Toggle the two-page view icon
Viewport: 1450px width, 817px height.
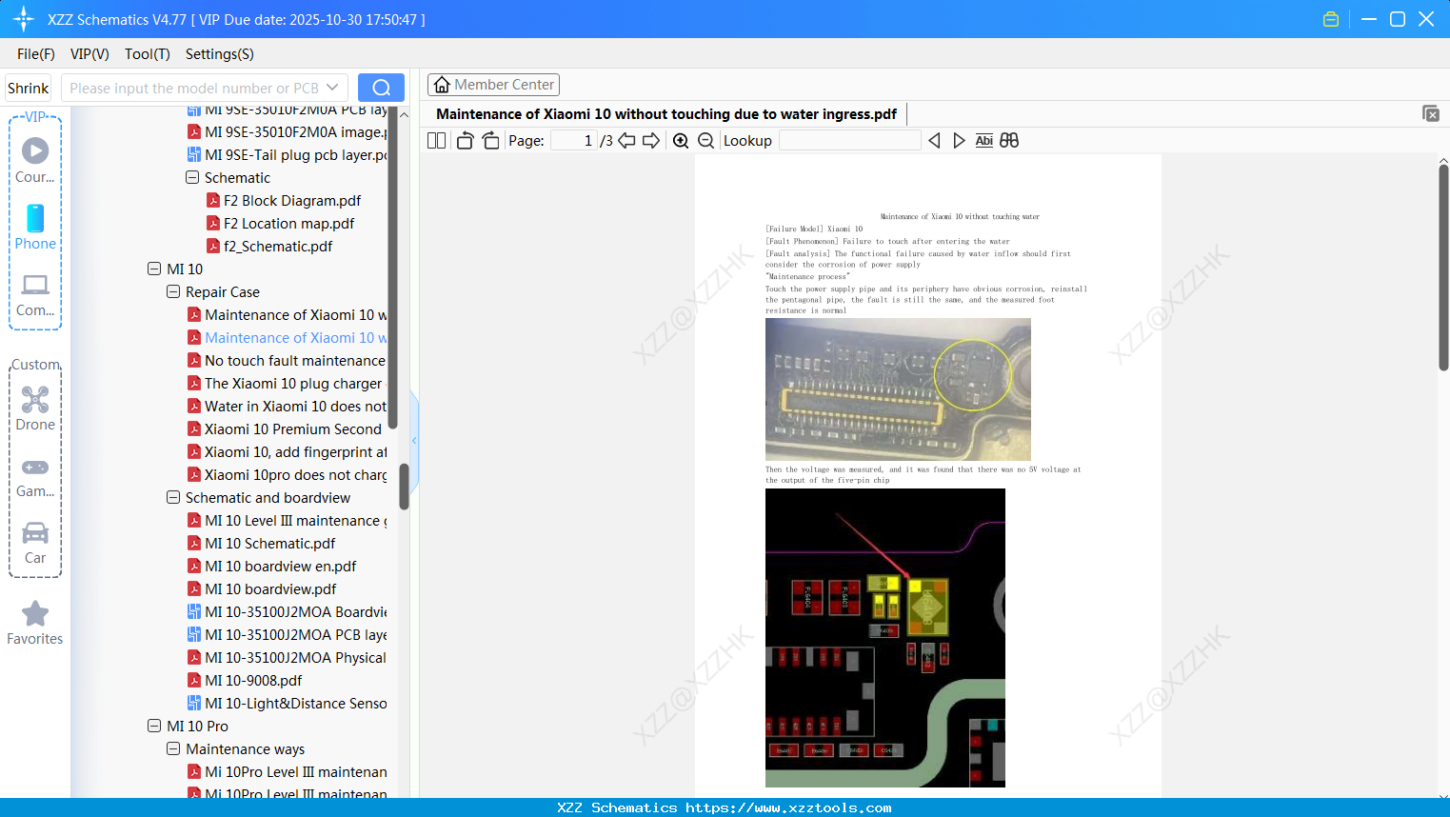coord(436,141)
